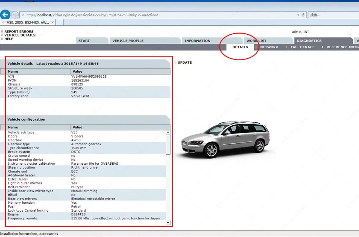Screen dimensions: 359x237
Task: Refresh the page with the reload icon
Action: click(x=303, y=15)
